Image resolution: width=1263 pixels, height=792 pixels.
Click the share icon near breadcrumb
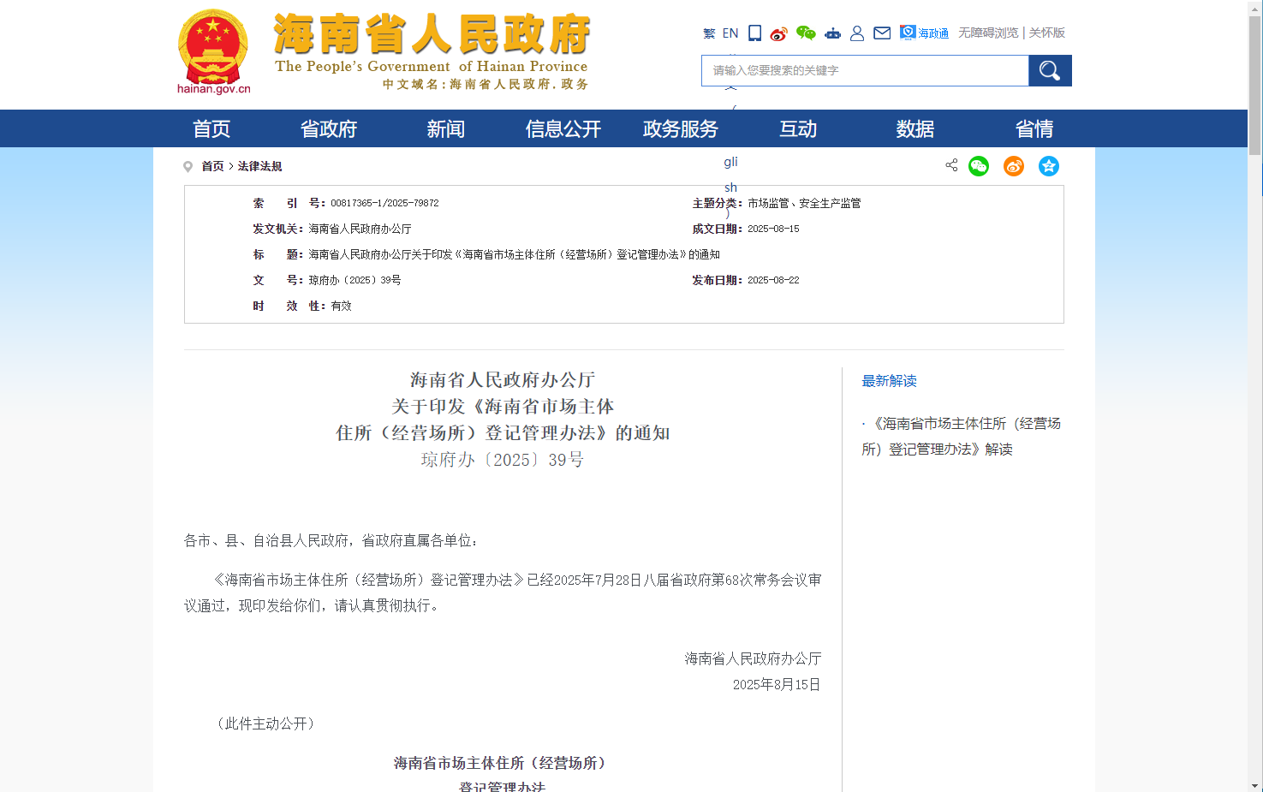coord(951,165)
